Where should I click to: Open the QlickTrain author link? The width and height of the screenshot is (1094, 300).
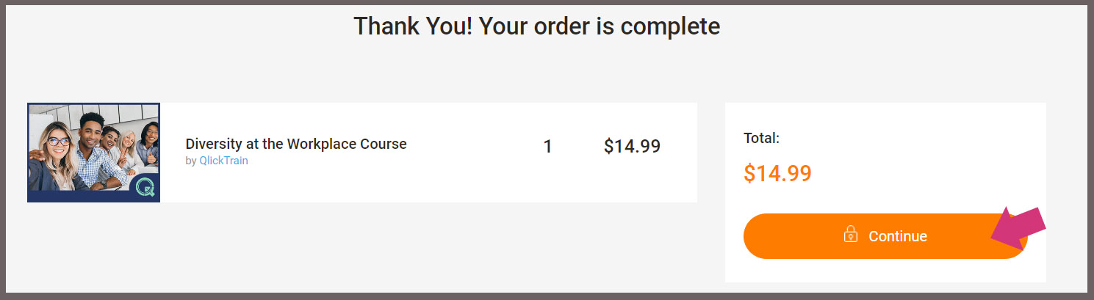click(223, 161)
